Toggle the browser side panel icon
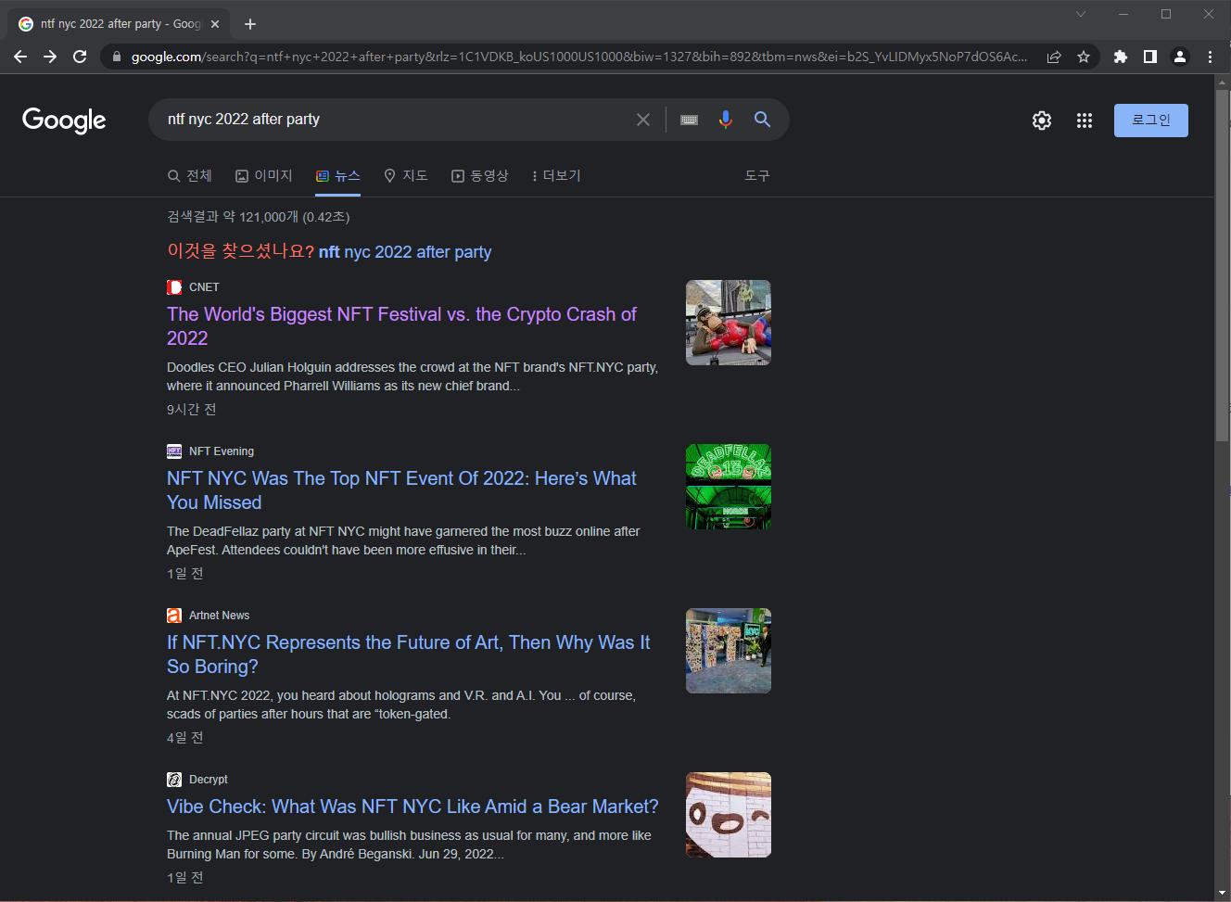 [1150, 57]
